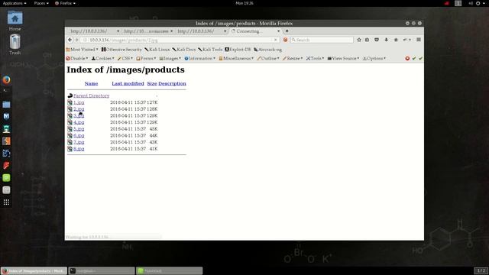Expand the Information dropdown menu
Viewport: 489px width, 275px height.
pos(199,59)
